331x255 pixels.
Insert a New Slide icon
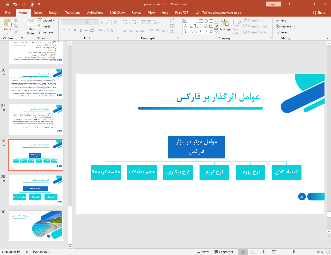32,22
